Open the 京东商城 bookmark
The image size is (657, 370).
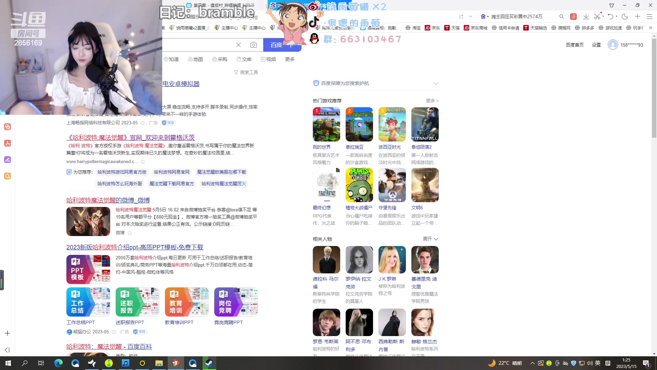[476, 28]
